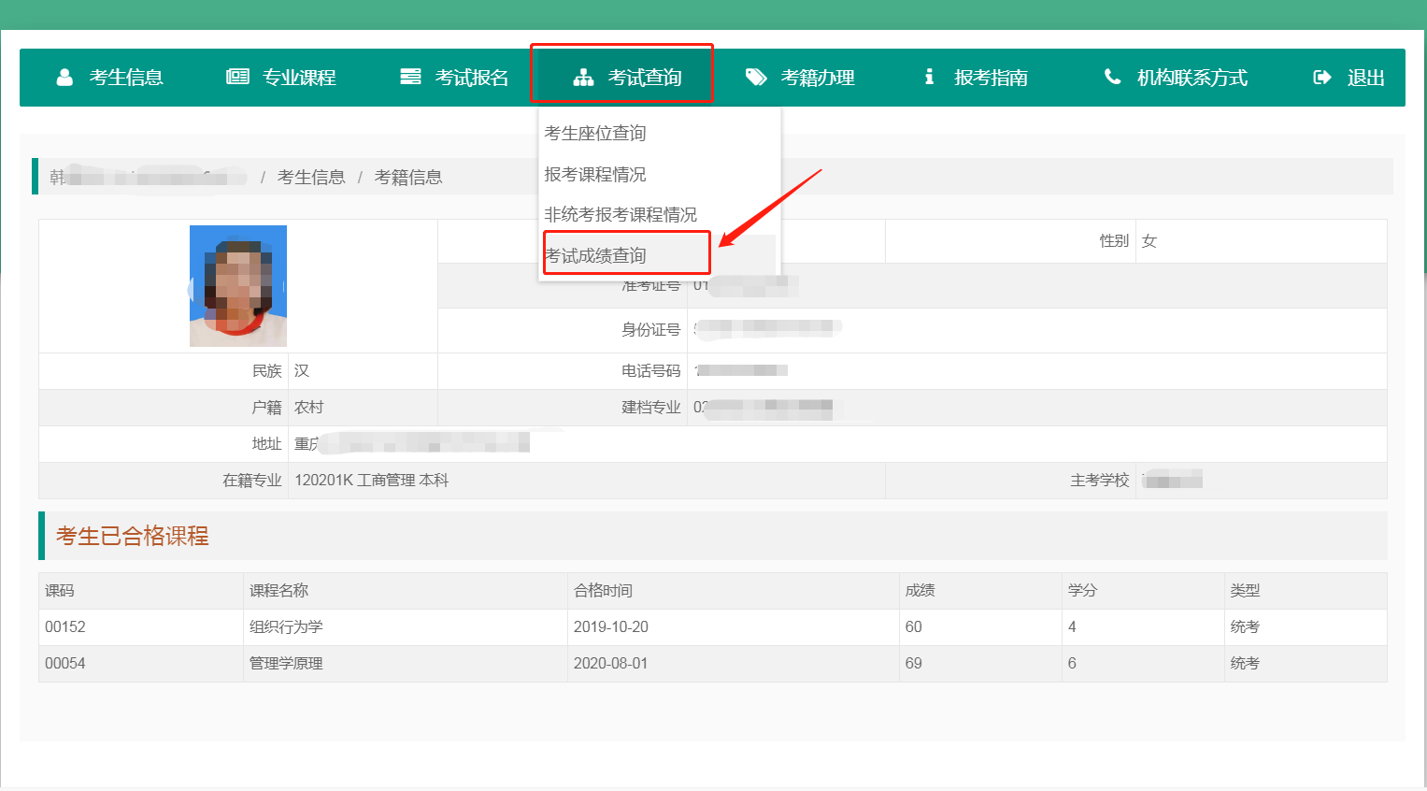
Task: Click the info icon beside 报考指南
Action: pyautogui.click(x=929, y=77)
